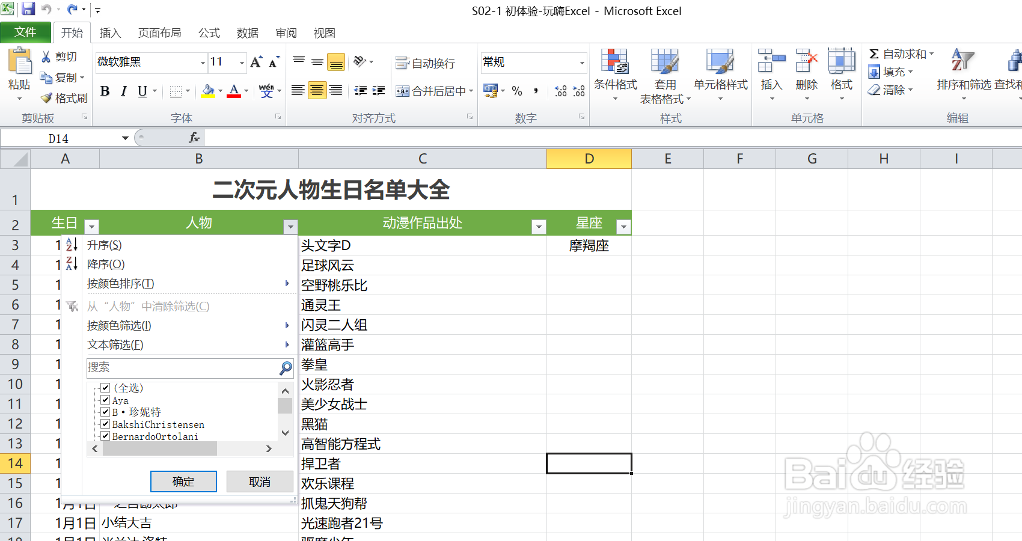This screenshot has width=1022, height=541.
Task: Open the 动漫作品出处 filter dropdown
Action: pyautogui.click(x=539, y=227)
